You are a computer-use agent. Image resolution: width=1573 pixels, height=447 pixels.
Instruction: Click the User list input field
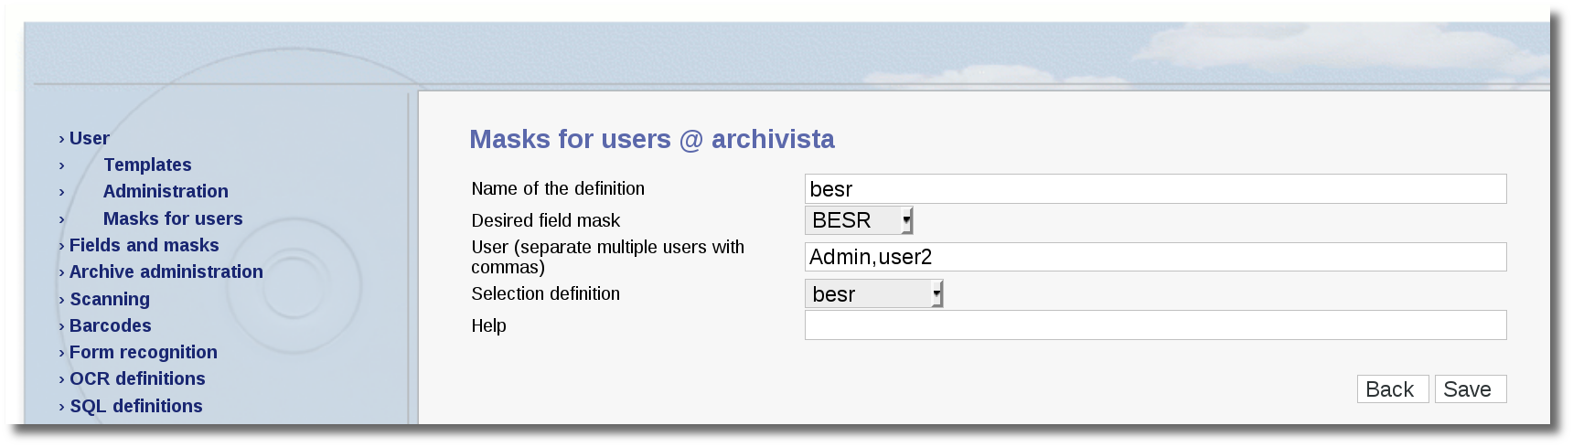[1155, 257]
